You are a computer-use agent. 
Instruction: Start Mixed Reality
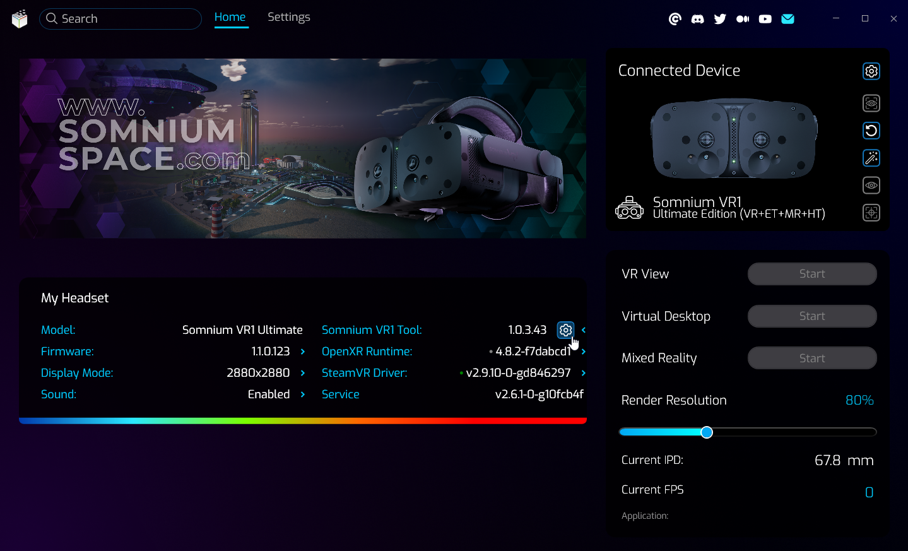click(812, 358)
